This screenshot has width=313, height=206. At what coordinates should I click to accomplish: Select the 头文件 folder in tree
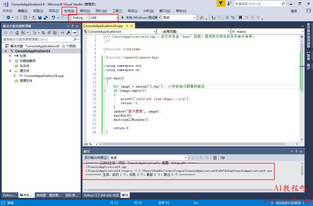24,66
